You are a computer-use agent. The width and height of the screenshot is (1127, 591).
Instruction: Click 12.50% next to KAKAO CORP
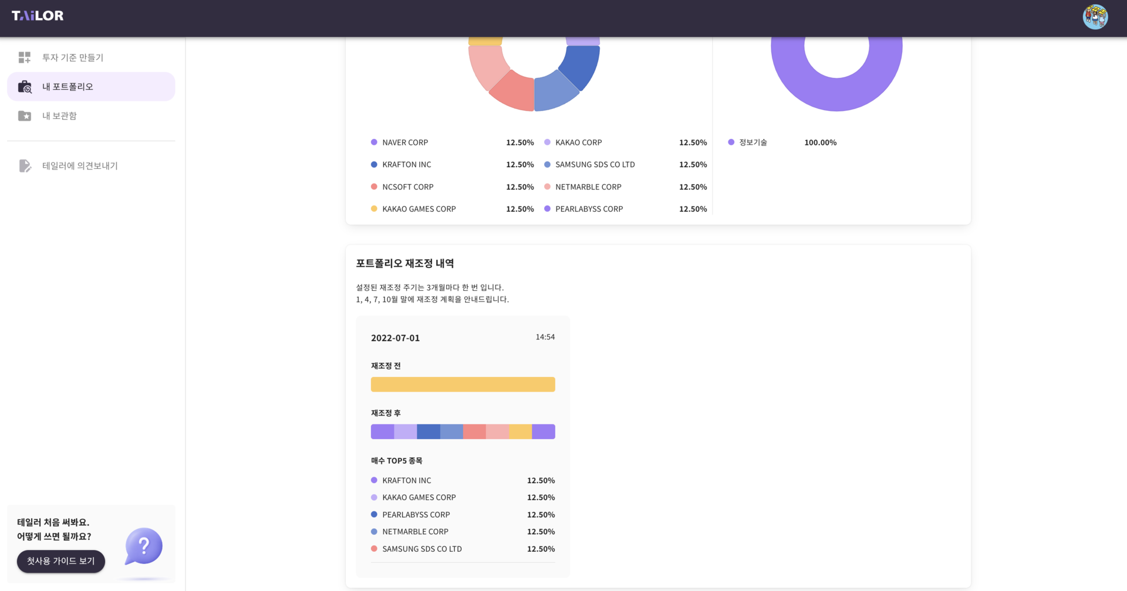[x=693, y=142]
